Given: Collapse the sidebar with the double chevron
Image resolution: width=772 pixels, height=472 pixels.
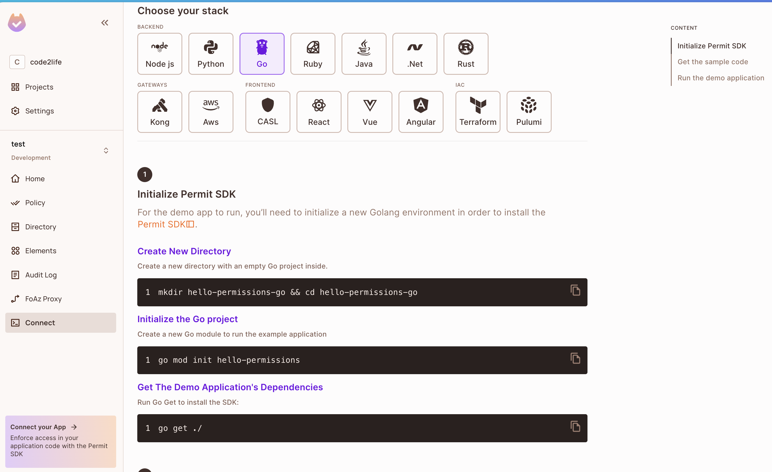Looking at the screenshot, I should coord(105,23).
